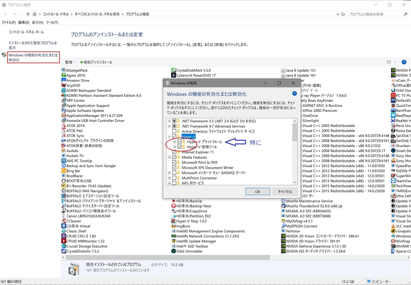Select the CPUID HWMonitor 1.32 icon
The height and width of the screenshot is (285, 411).
point(63,241)
